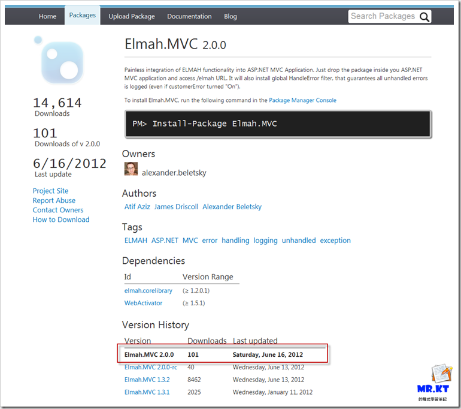Open Upload Package in navigation

pyautogui.click(x=132, y=16)
